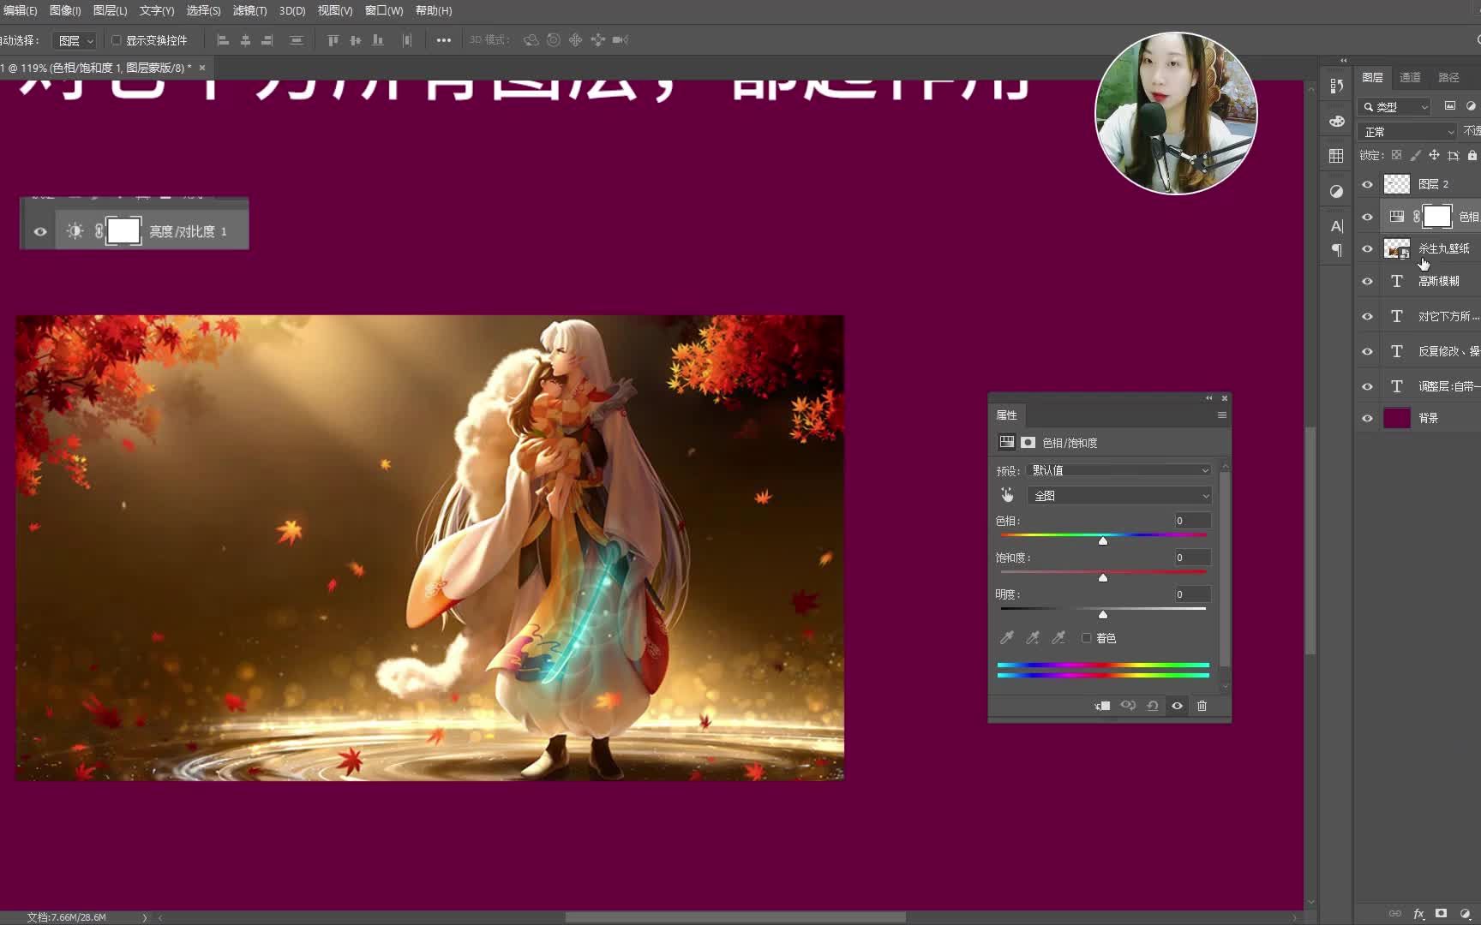Viewport: 1481px width, 925px height.
Task: Open the 窗口(W) menu
Action: coord(383,10)
